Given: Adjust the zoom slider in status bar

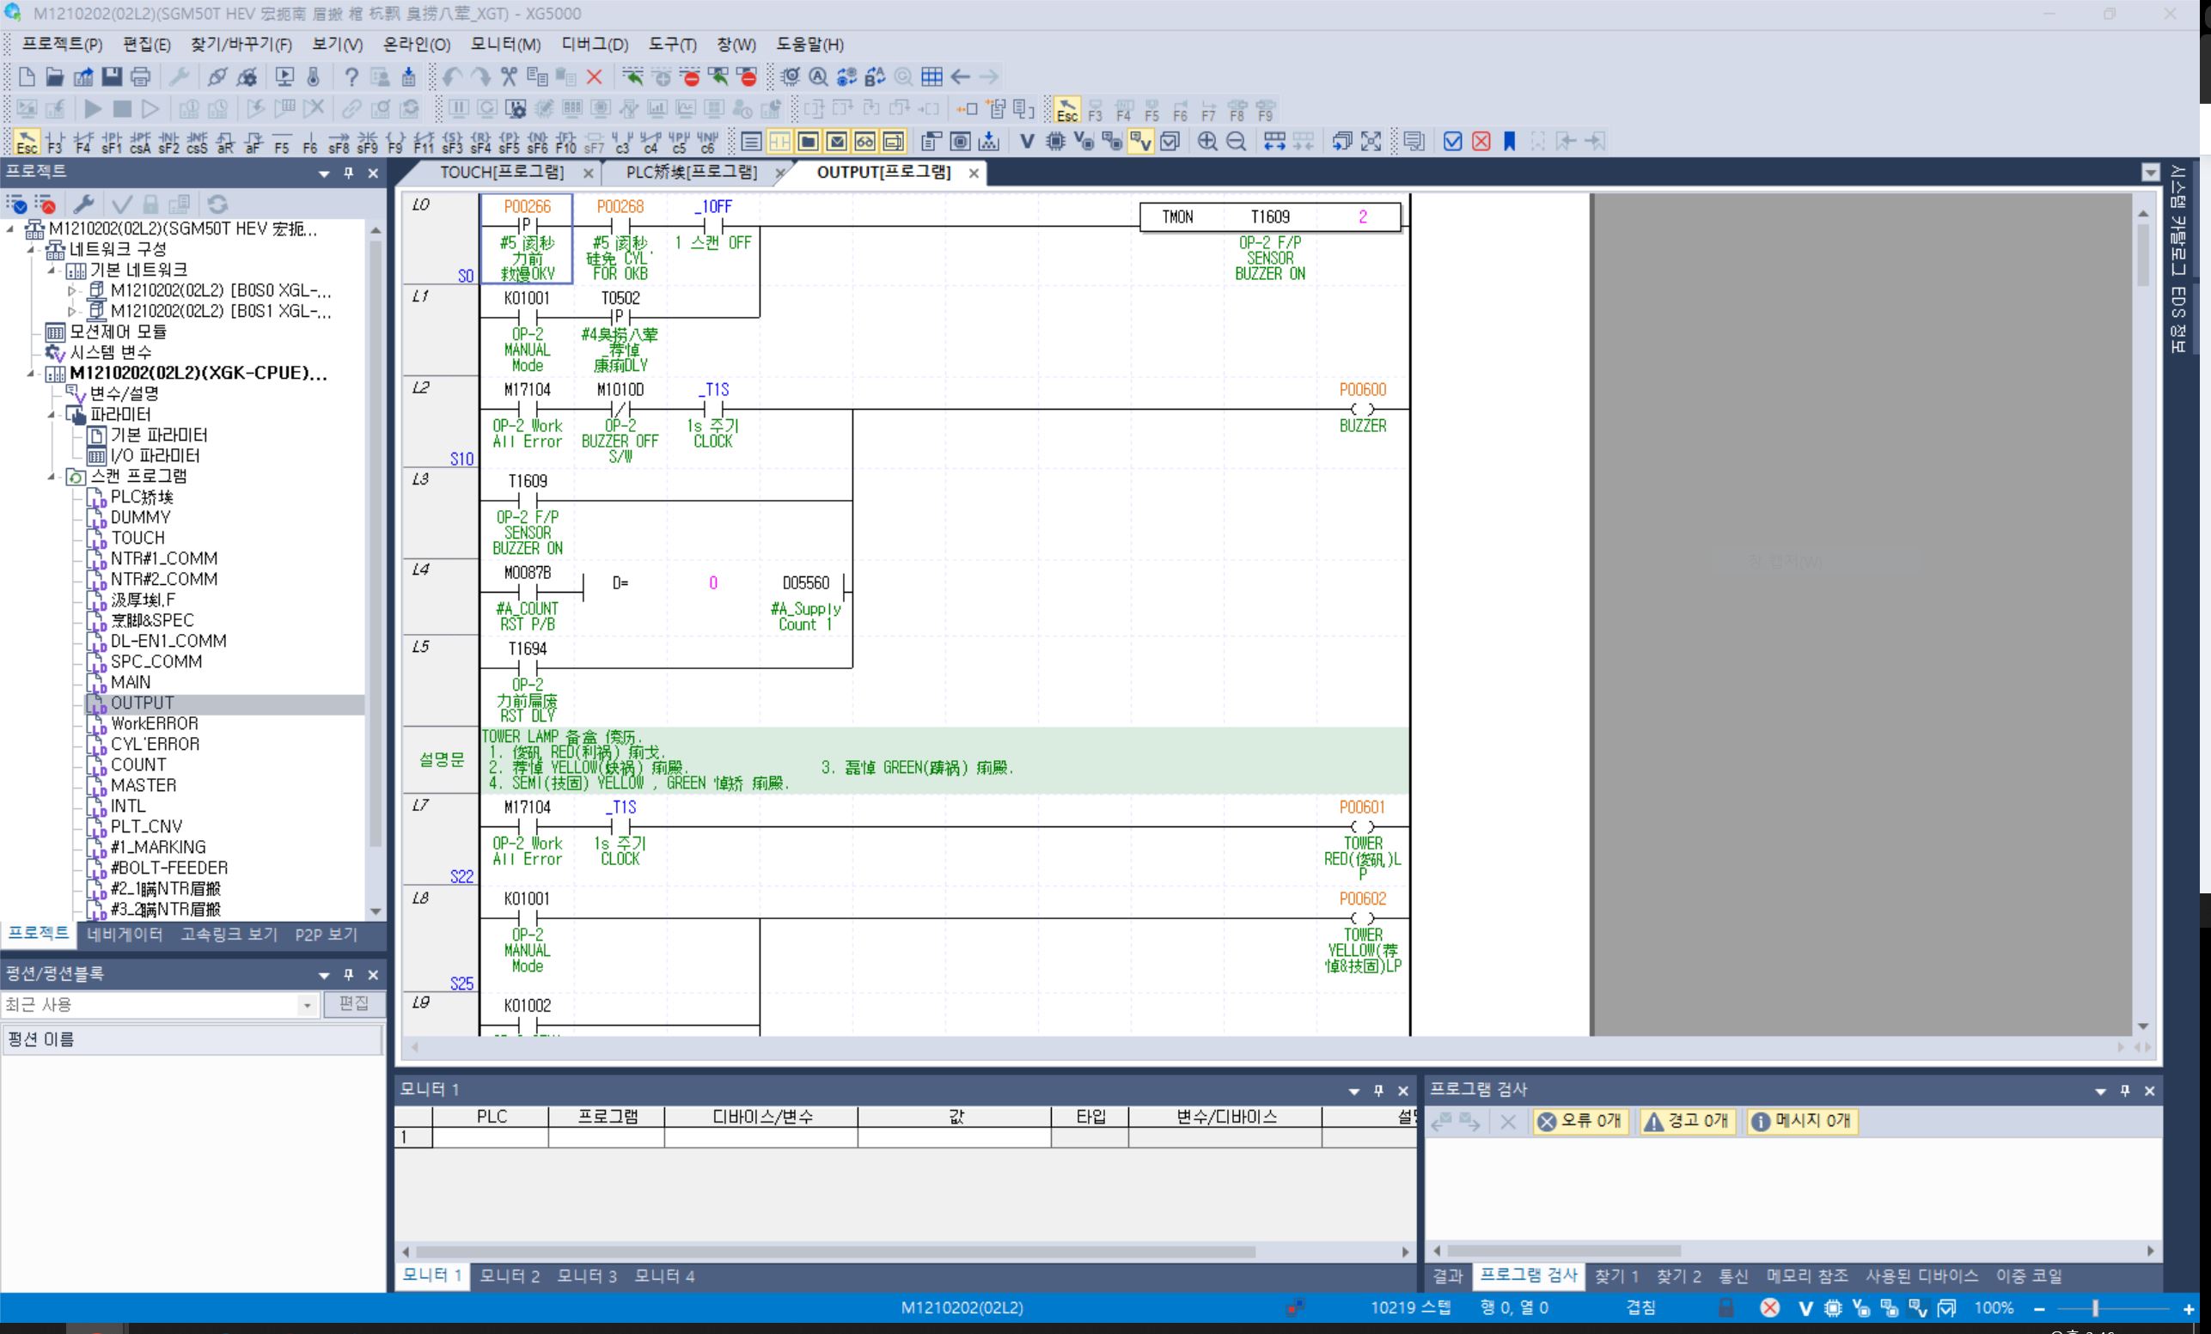Looking at the screenshot, I should point(2095,1308).
